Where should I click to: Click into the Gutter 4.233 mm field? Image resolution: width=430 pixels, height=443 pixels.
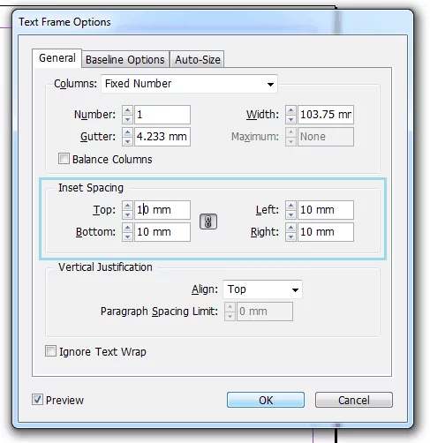point(162,137)
